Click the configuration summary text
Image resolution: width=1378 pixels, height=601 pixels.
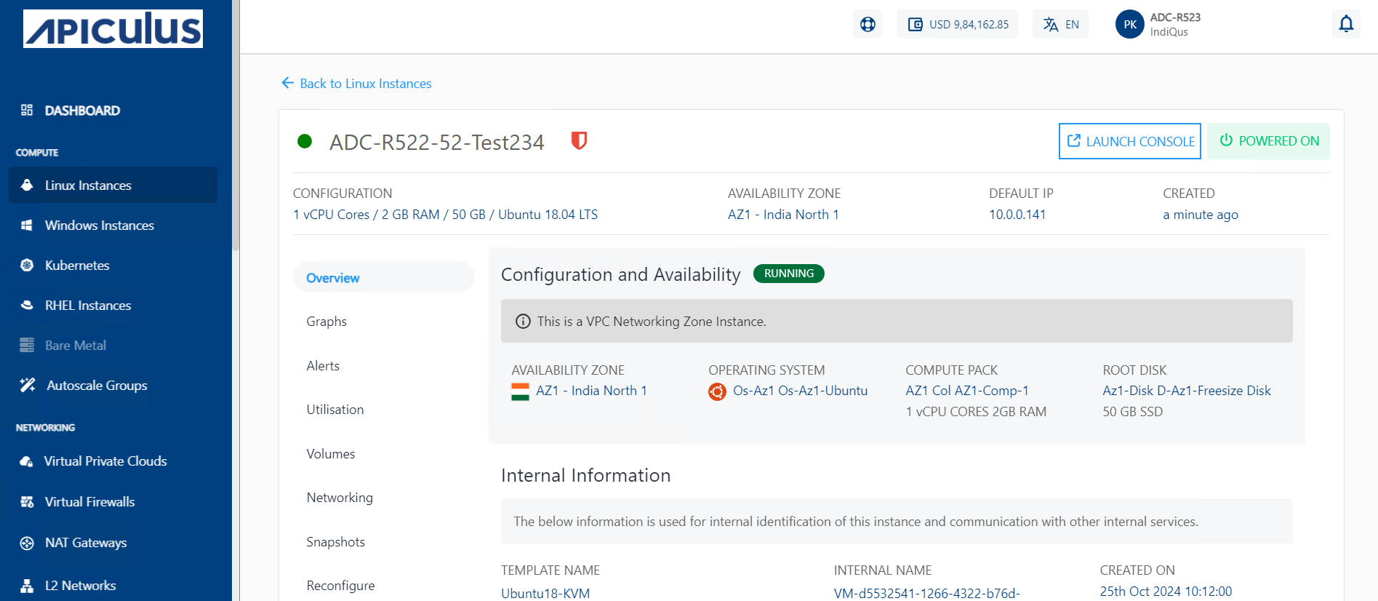pyautogui.click(x=445, y=215)
